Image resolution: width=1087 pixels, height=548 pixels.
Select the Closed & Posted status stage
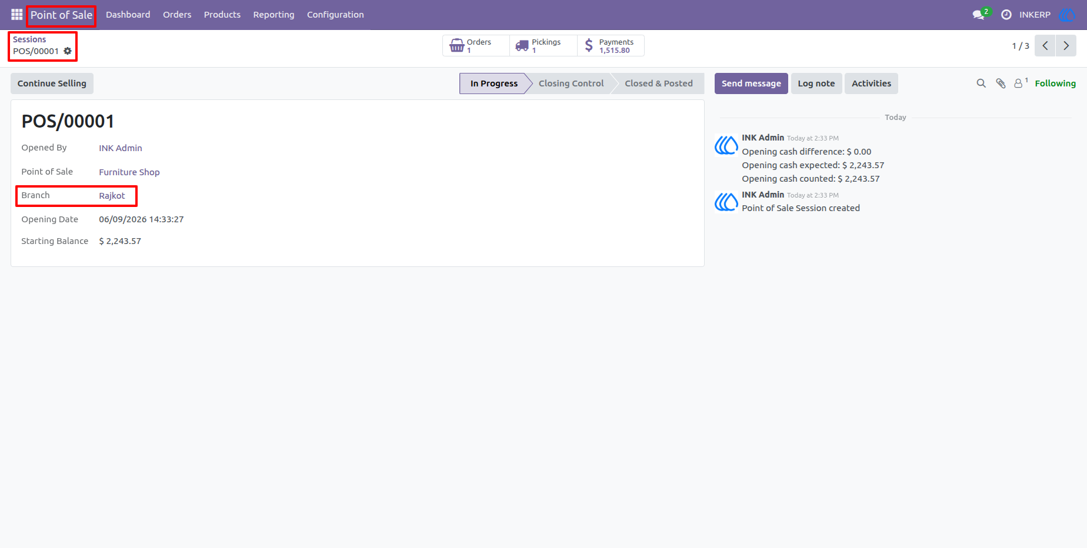tap(659, 83)
